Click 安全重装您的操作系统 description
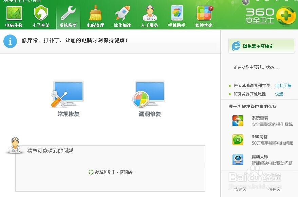 (x=272, y=124)
